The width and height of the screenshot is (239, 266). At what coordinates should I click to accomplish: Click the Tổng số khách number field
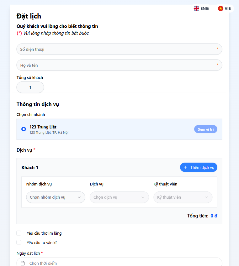click(30, 87)
